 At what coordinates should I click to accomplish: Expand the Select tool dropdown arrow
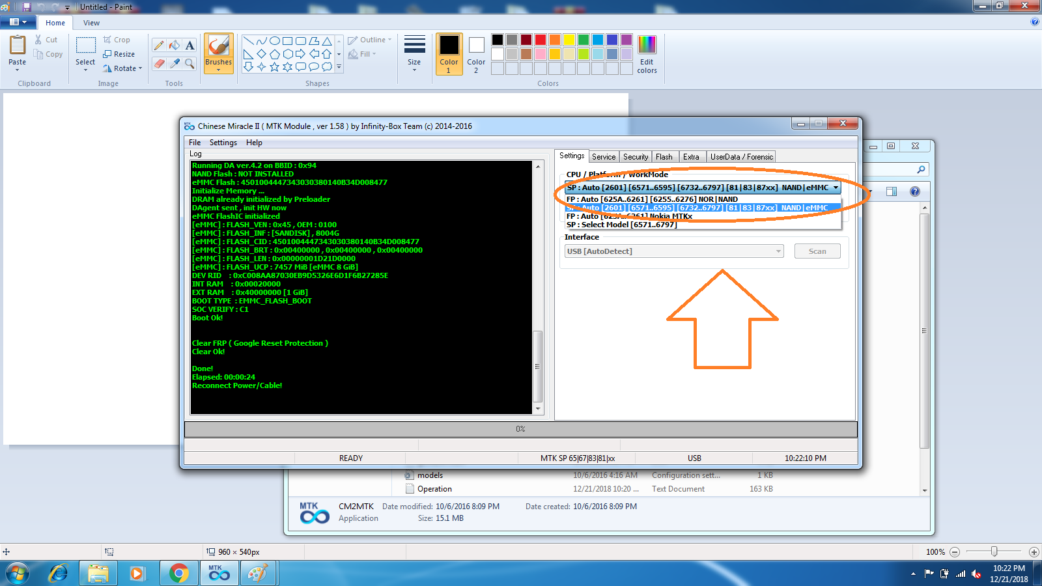(85, 69)
